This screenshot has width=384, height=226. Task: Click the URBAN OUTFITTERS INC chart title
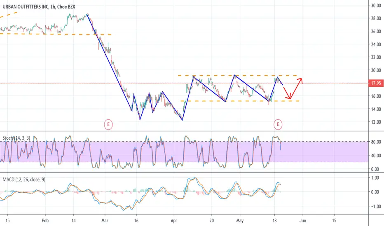click(39, 7)
